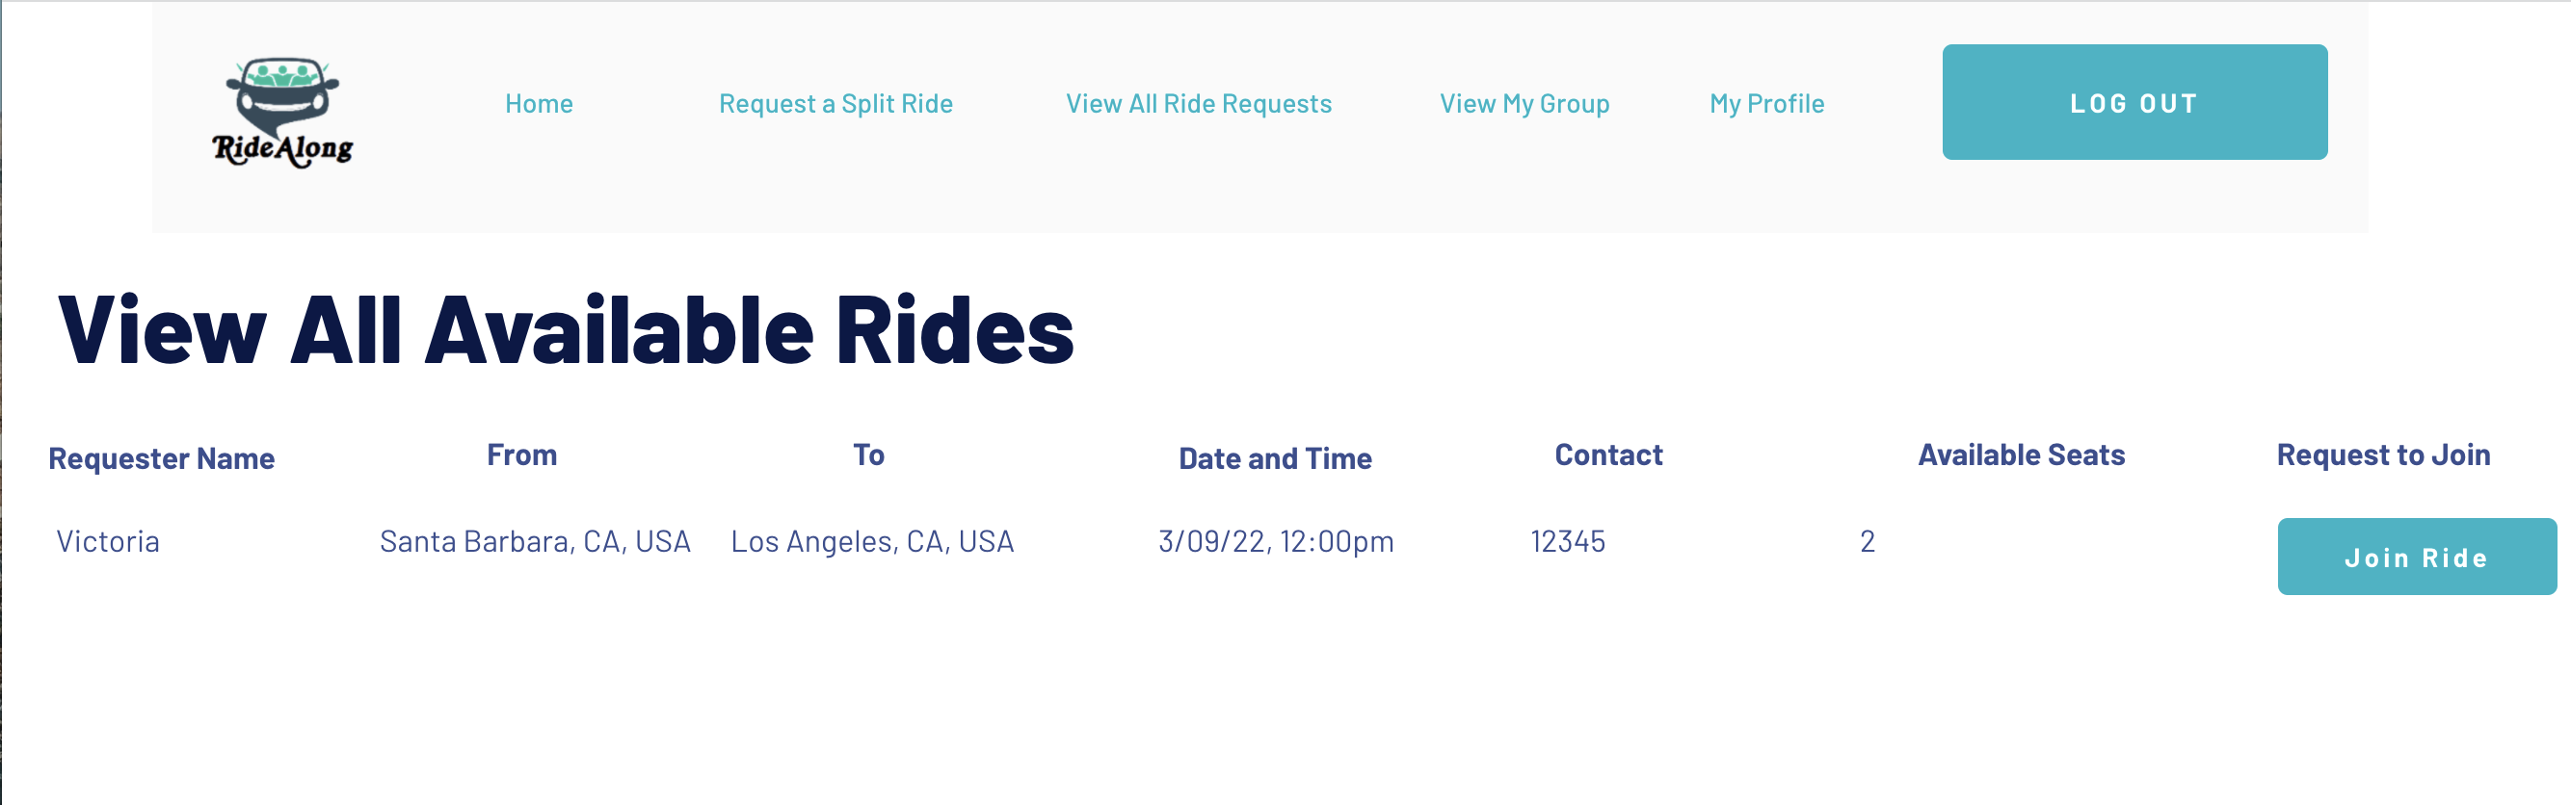Open the Home page link
The image size is (2571, 805).
pos(538,104)
